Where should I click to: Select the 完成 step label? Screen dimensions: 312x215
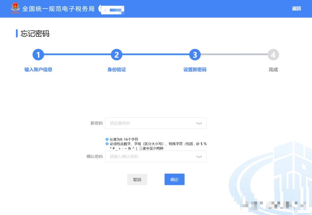click(273, 70)
